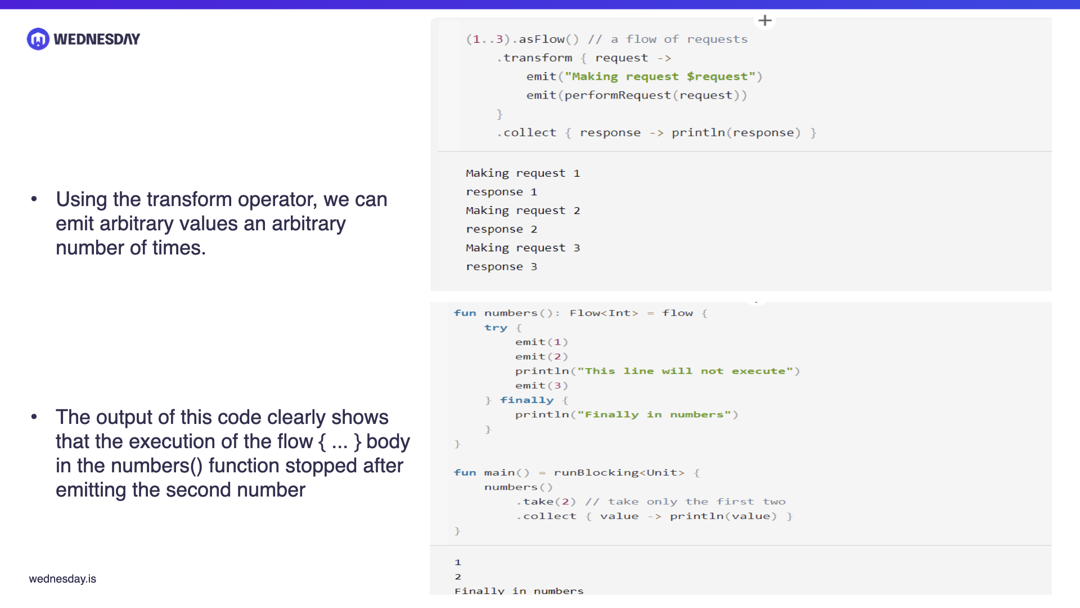The image size is (1080, 608).
Task: Click the 'numbers()' call line in main
Action: (519, 488)
